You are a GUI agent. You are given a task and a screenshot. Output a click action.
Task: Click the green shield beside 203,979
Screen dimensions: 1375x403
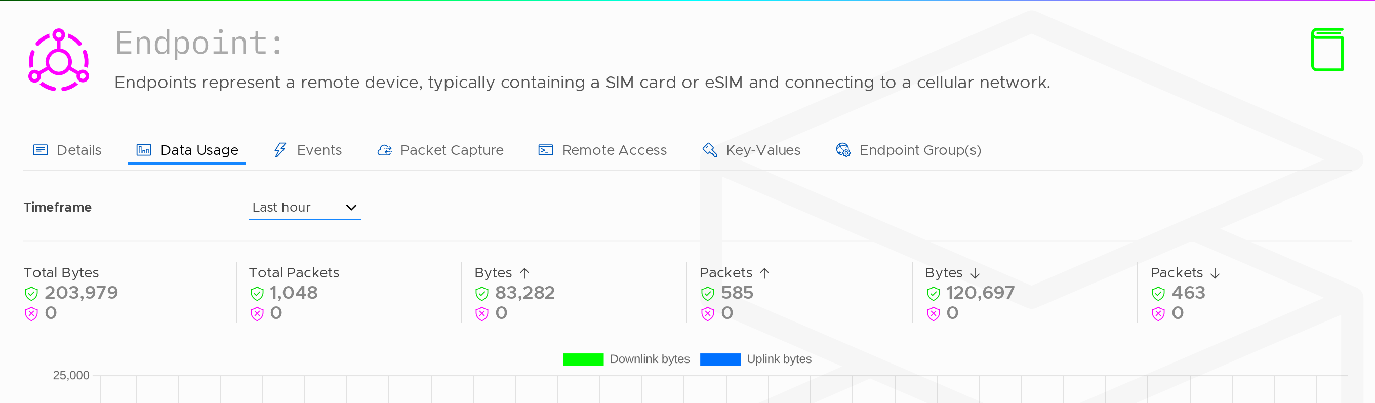pyautogui.click(x=31, y=293)
